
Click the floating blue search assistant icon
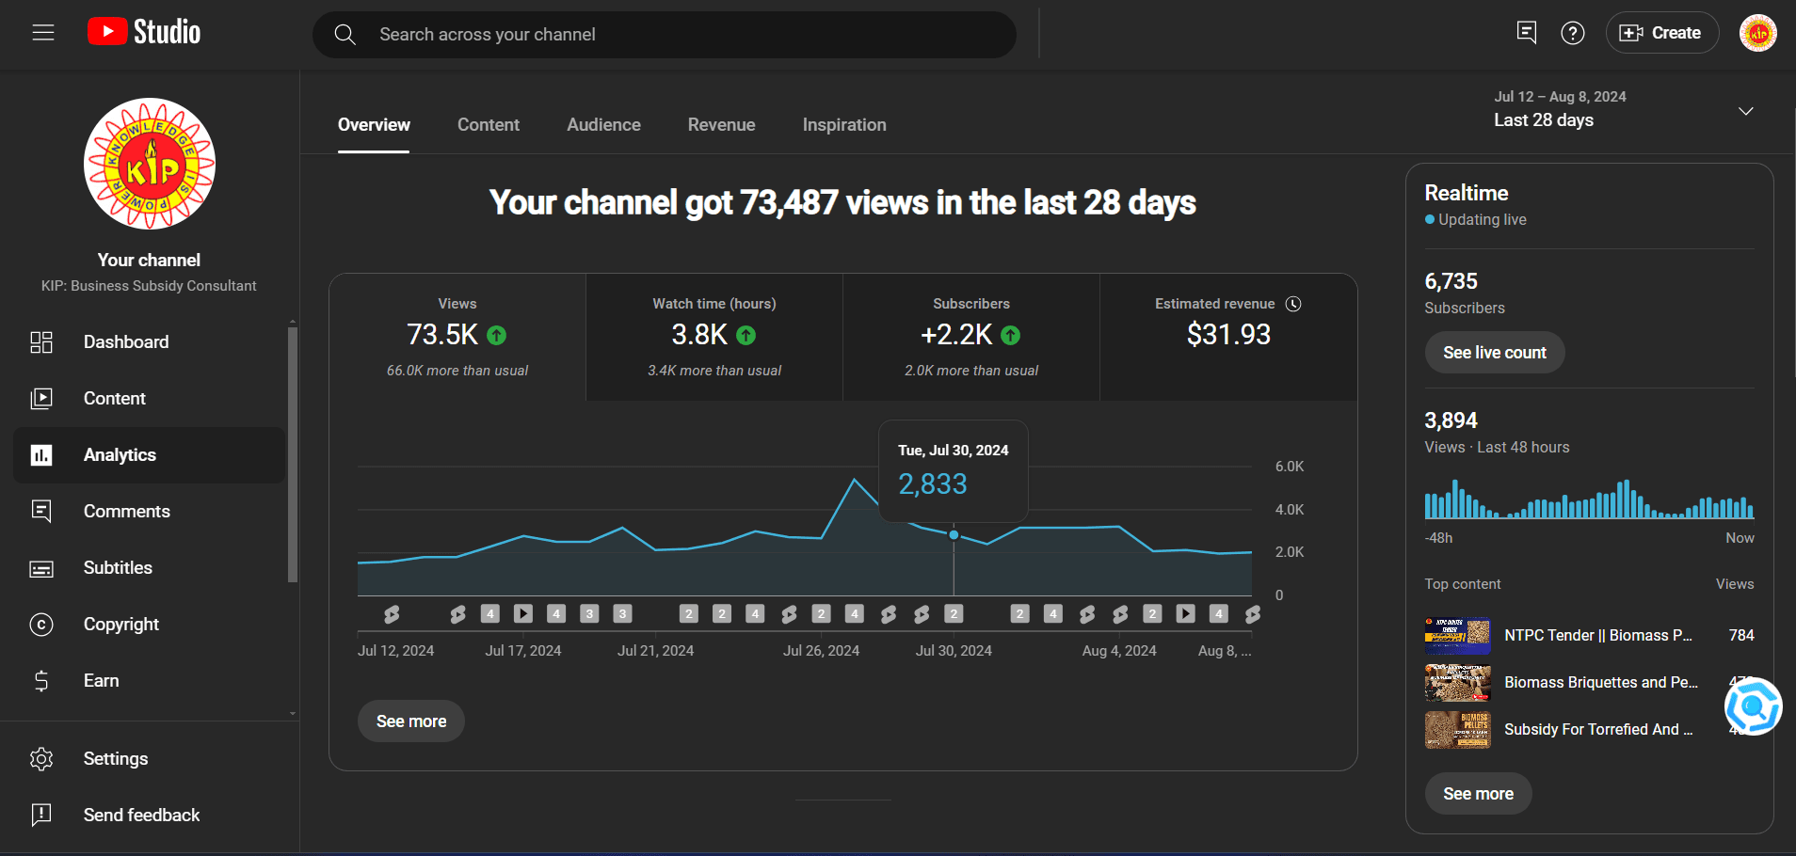click(x=1753, y=706)
